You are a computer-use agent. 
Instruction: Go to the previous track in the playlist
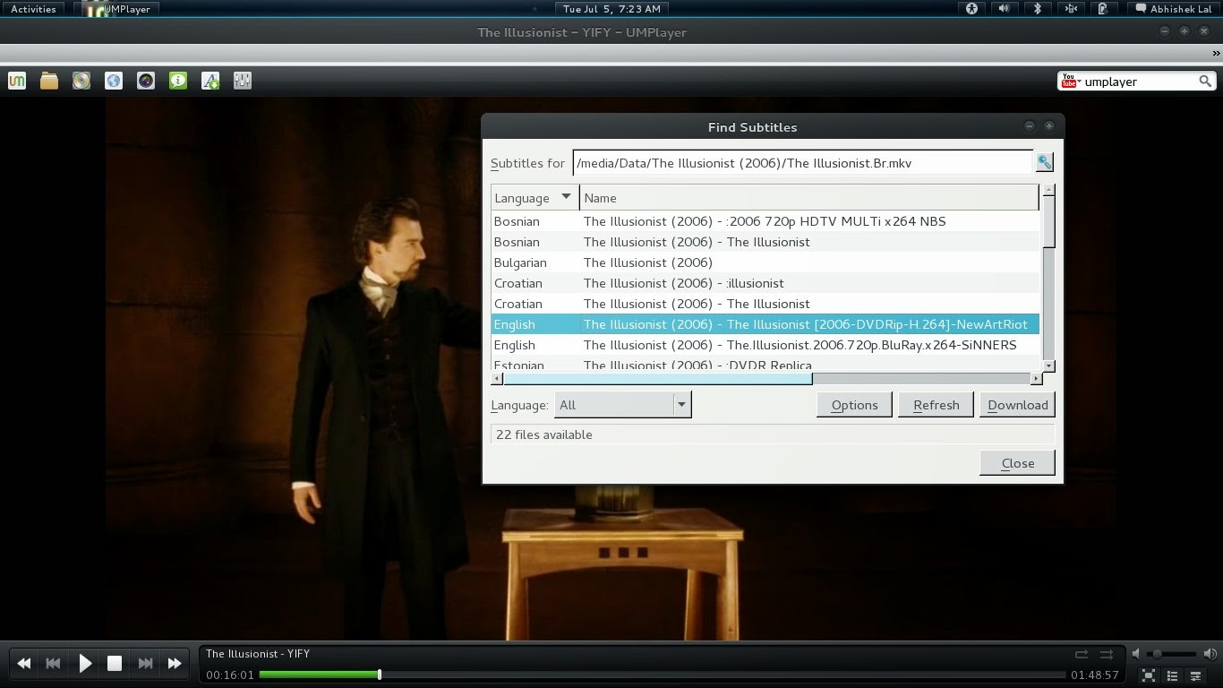coord(54,664)
